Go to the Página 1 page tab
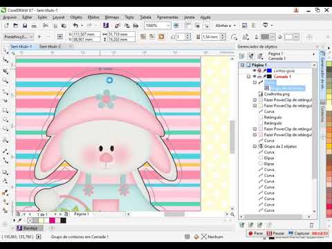Image resolution: width=332 pixels, height=249 pixels. click(81, 214)
